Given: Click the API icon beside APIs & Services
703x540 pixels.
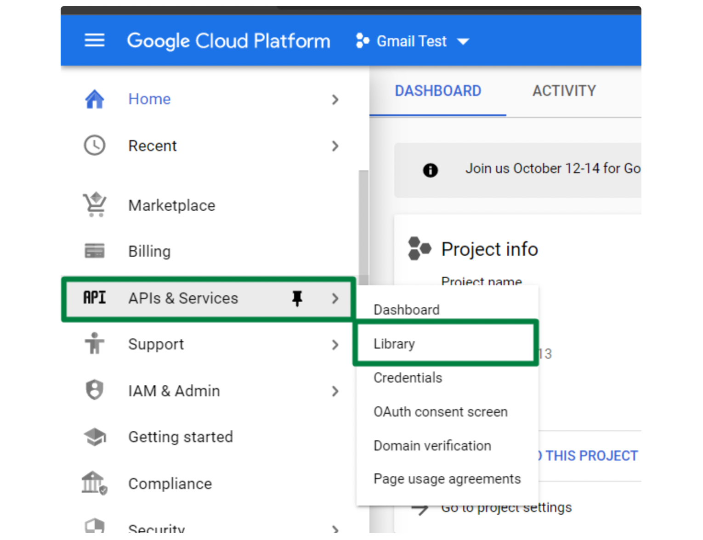Looking at the screenshot, I should tap(95, 298).
